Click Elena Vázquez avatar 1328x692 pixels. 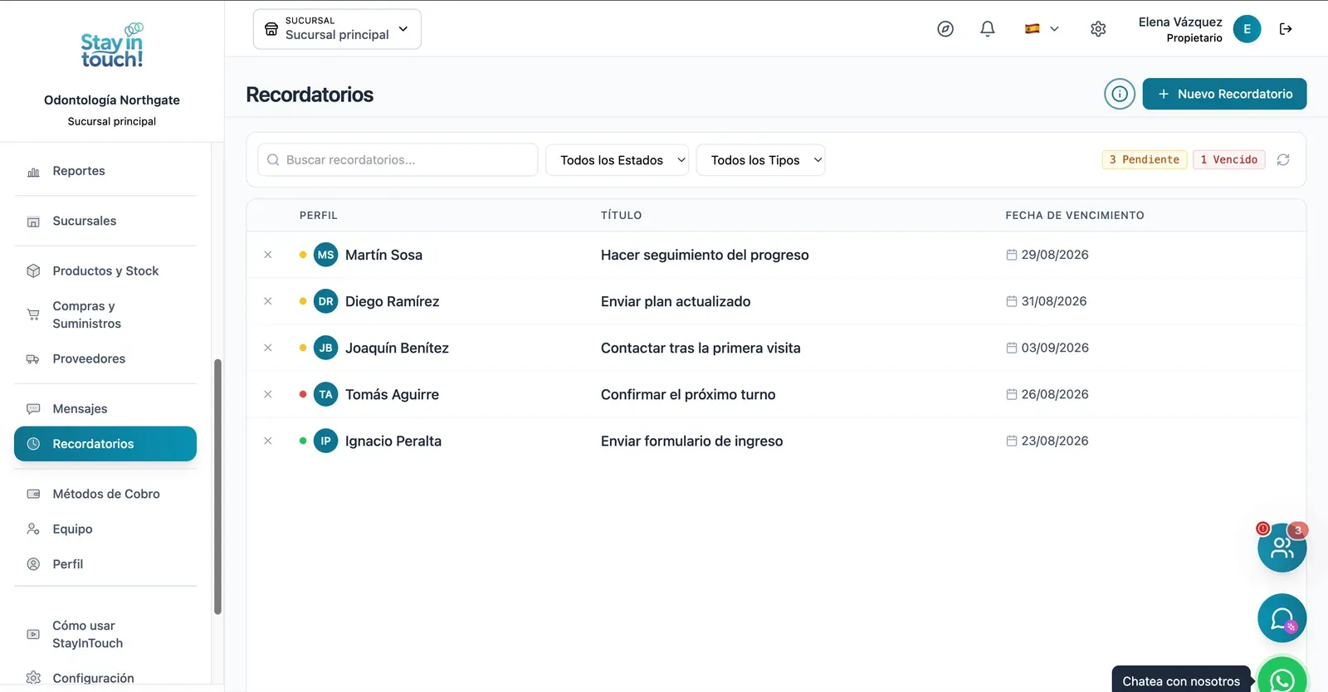pyautogui.click(x=1247, y=29)
